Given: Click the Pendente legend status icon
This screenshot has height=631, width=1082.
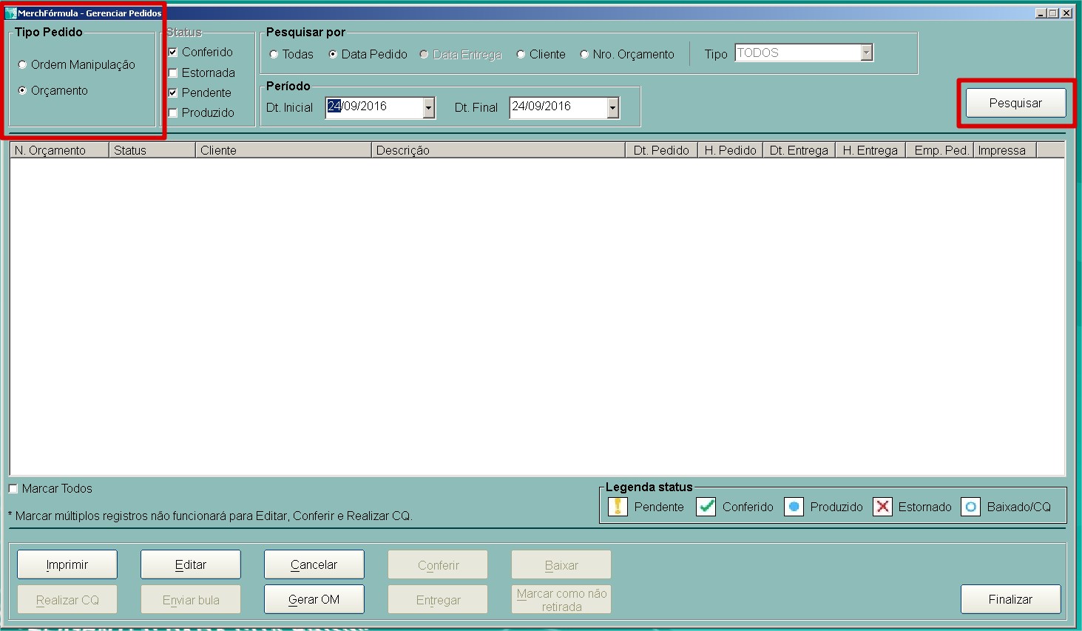Looking at the screenshot, I should [x=618, y=507].
